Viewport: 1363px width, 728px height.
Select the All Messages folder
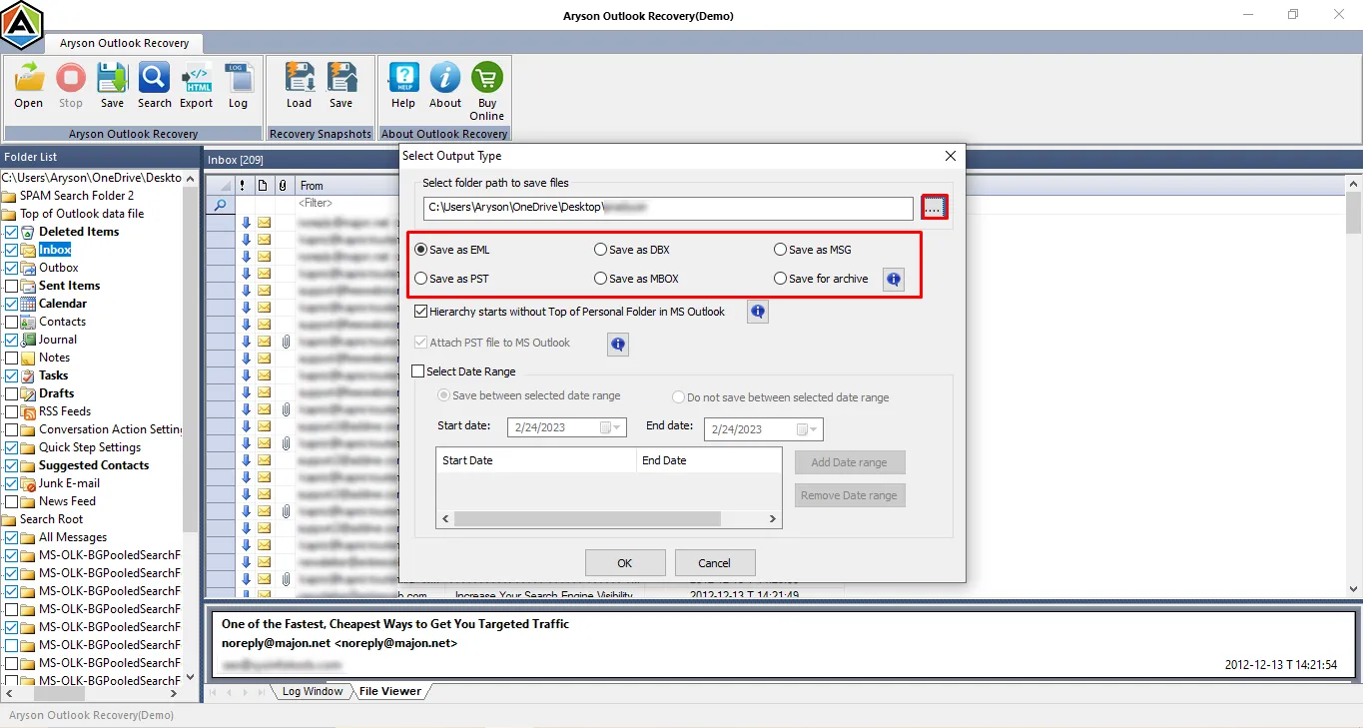tap(73, 537)
